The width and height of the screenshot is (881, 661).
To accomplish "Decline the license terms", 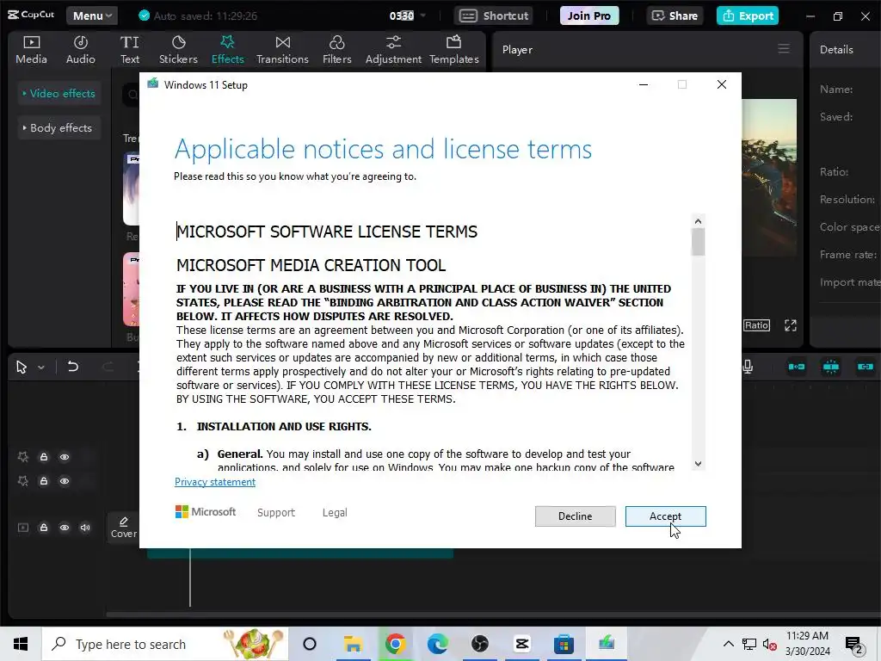I will click(x=575, y=516).
